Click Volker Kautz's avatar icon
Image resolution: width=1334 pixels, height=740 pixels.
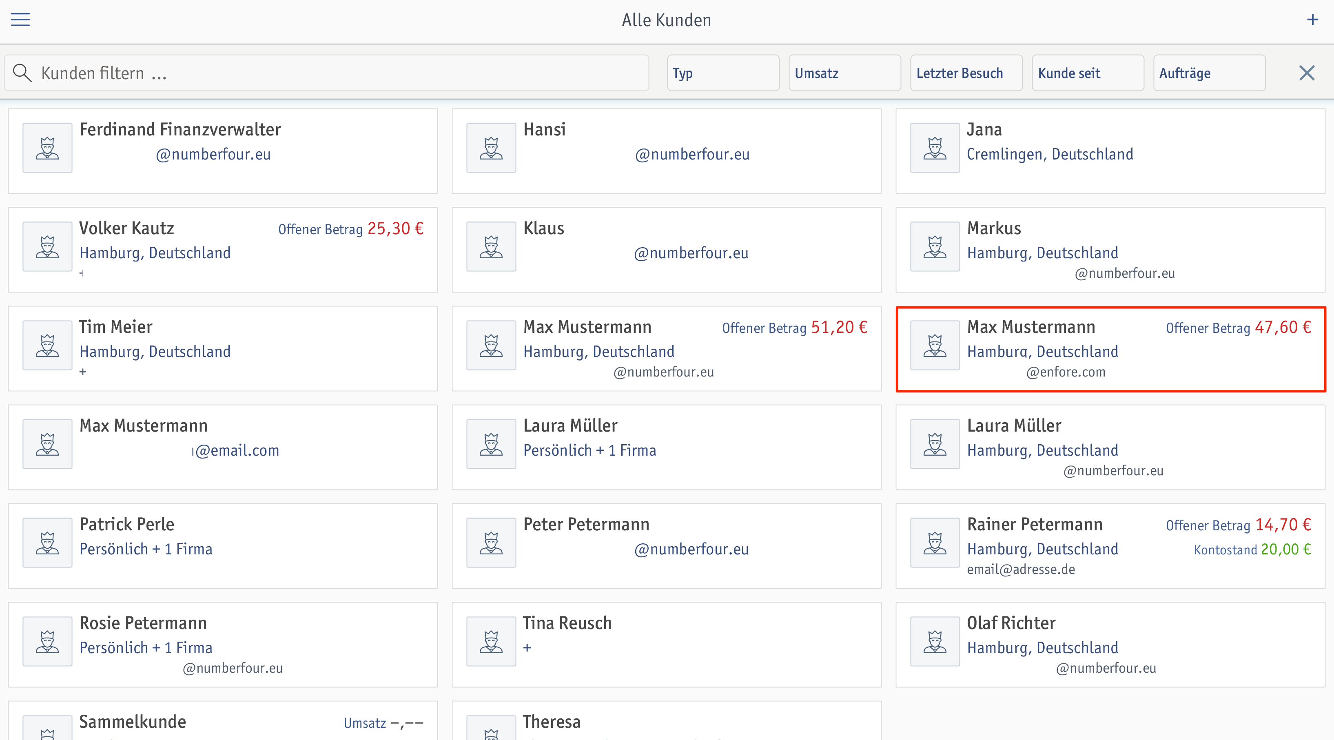pyautogui.click(x=47, y=246)
